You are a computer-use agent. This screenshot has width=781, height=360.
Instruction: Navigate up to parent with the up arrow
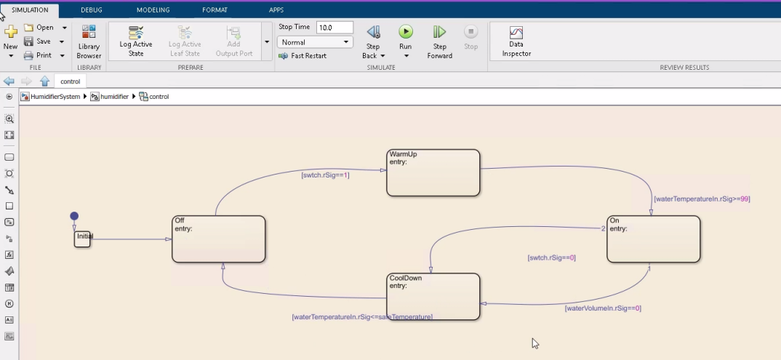[44, 81]
